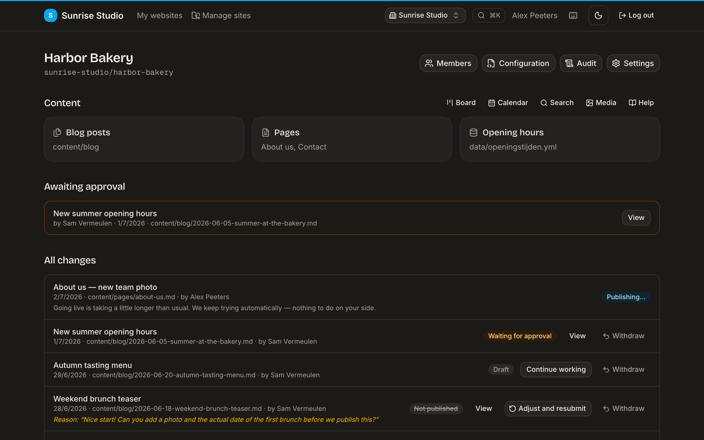The width and height of the screenshot is (704, 440).
Task: Click the Waiting for approval badge
Action: (x=520, y=336)
